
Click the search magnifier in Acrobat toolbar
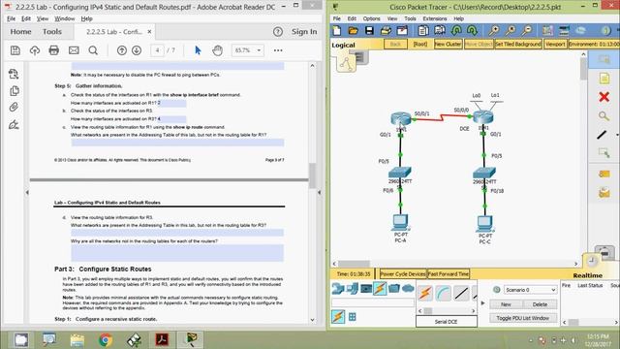coord(93,50)
